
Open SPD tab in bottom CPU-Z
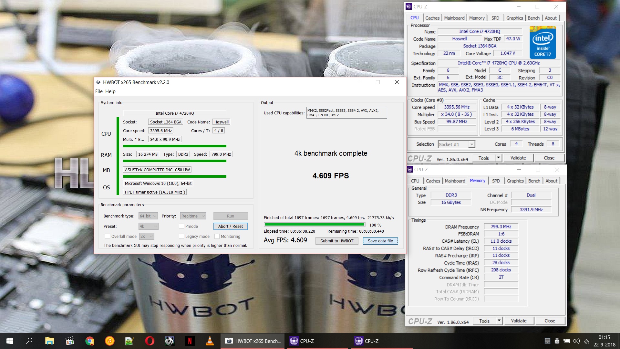(x=496, y=181)
